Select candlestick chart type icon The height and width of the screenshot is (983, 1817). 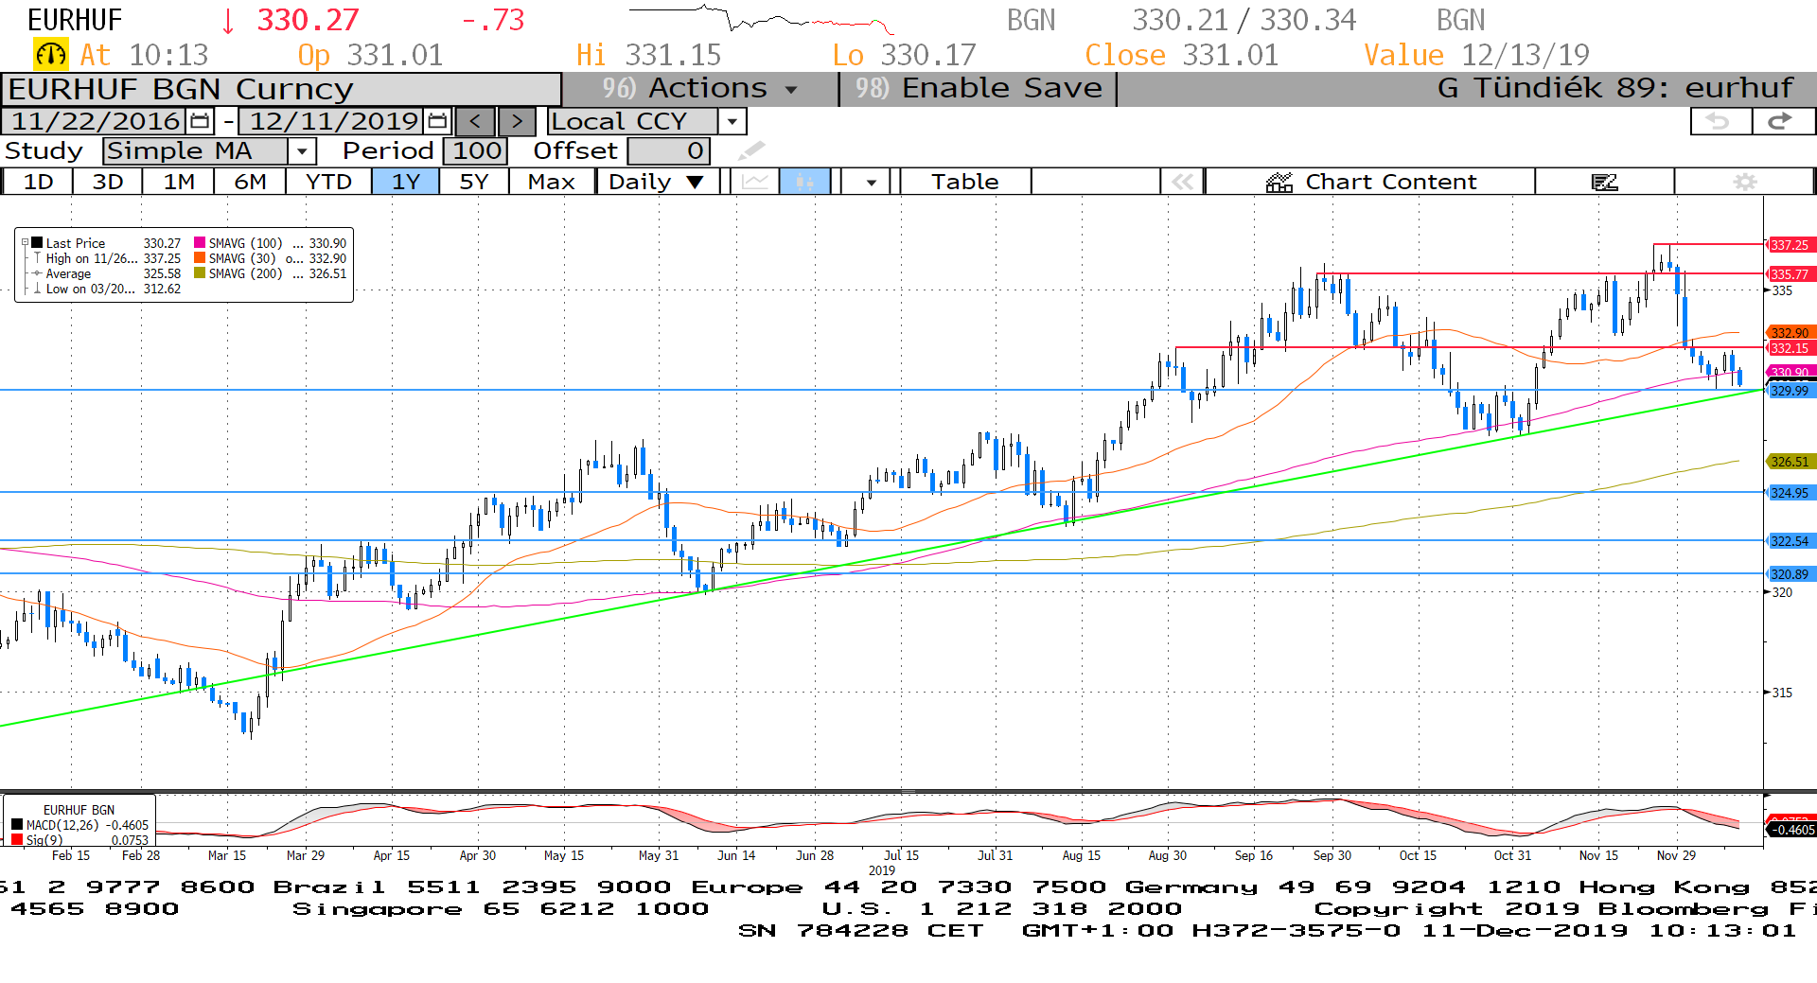click(804, 182)
